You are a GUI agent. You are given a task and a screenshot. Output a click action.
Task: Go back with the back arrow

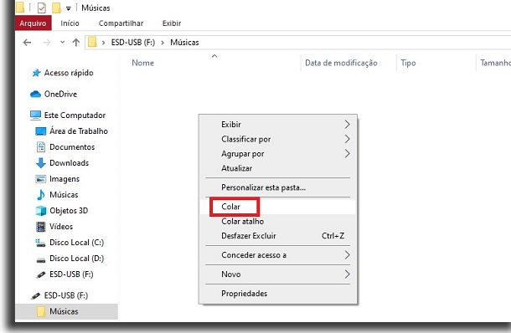pos(28,43)
